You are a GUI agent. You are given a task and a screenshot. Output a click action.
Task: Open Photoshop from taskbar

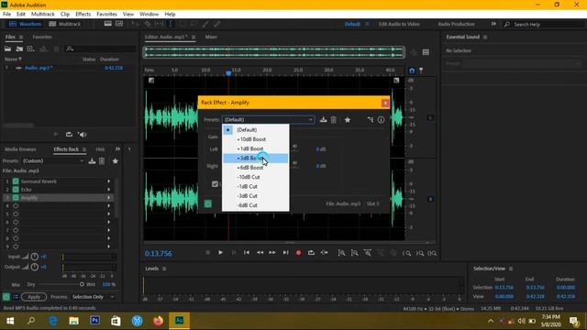(x=94, y=321)
